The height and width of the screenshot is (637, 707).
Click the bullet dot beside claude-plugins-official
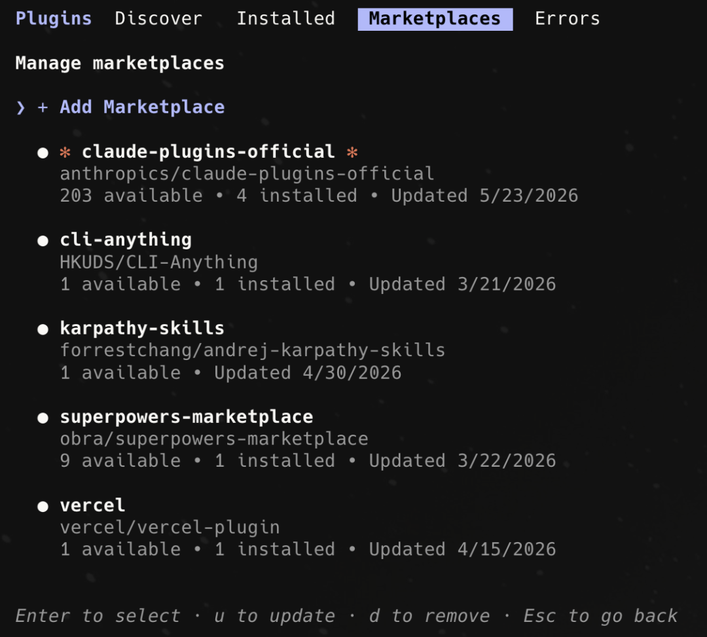click(43, 153)
